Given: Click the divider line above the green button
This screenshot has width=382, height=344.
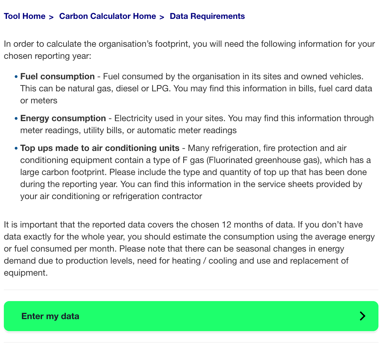Looking at the screenshot, I should point(191,290).
